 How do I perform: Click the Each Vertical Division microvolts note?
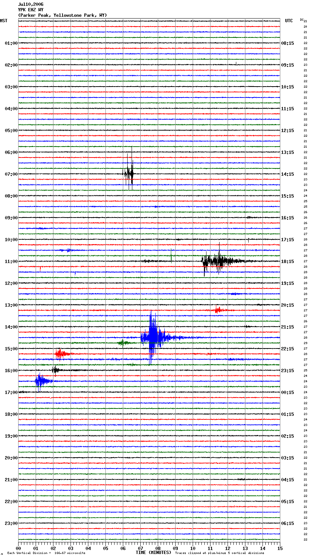[x=46, y=553]
